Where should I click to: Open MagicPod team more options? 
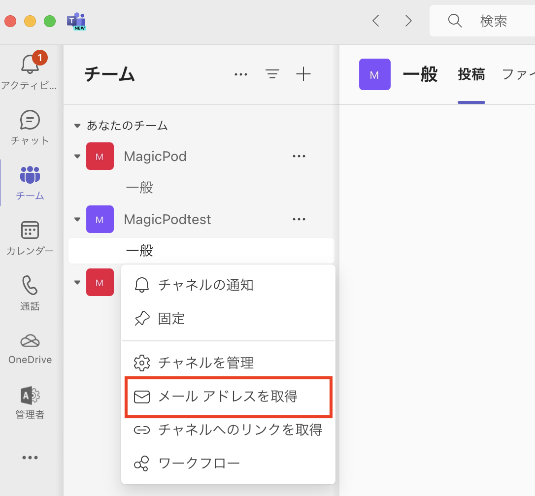[299, 156]
